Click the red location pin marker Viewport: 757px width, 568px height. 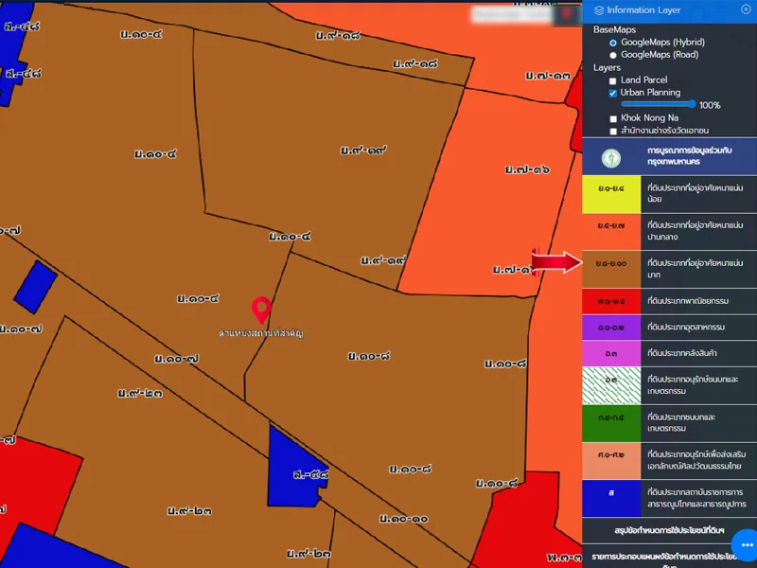[261, 310]
